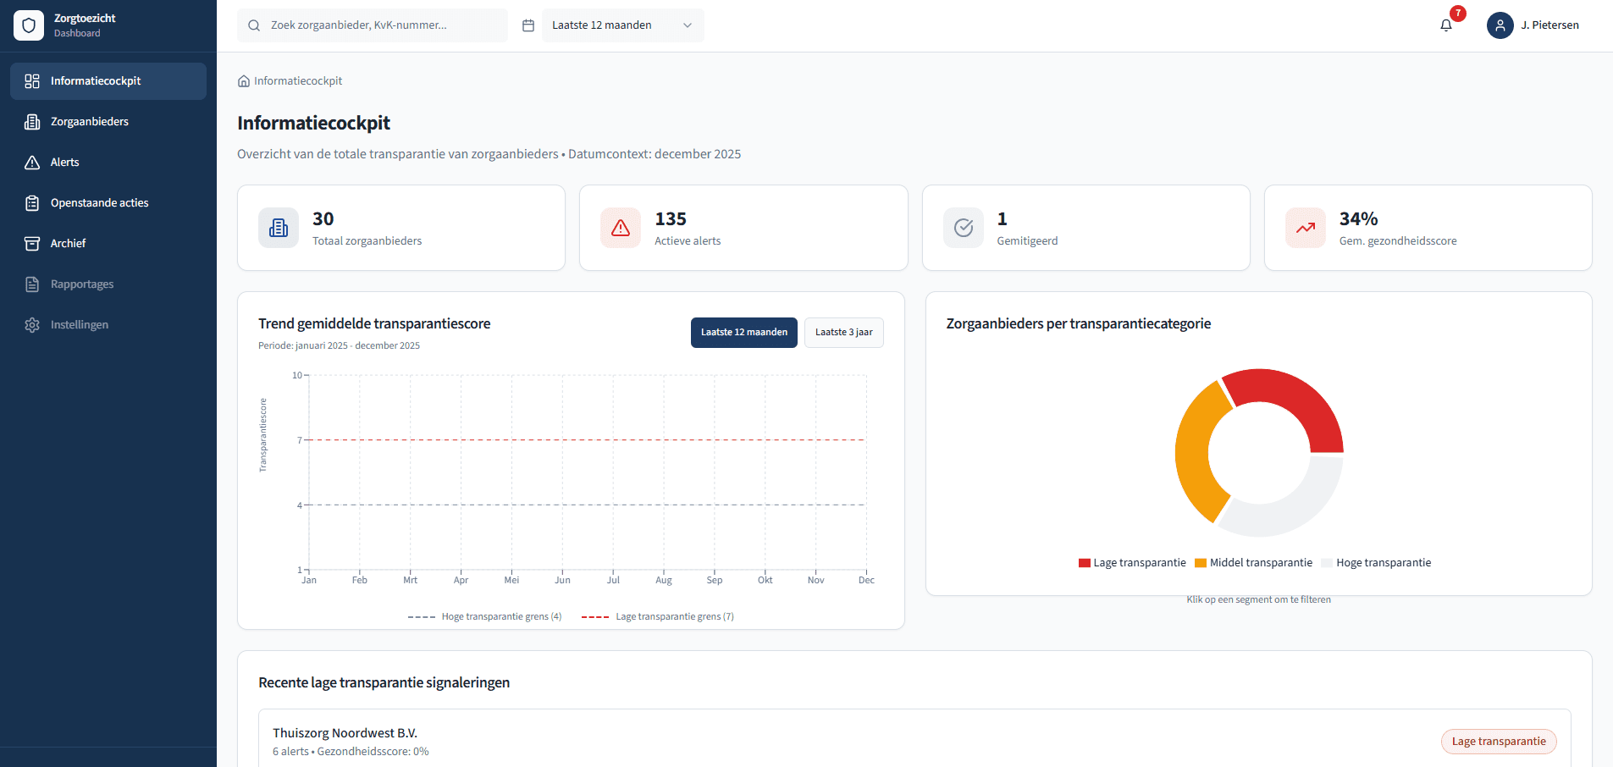The height and width of the screenshot is (767, 1613).
Task: Click trend arrow icon on gezondheidsscore card
Action: 1306,228
